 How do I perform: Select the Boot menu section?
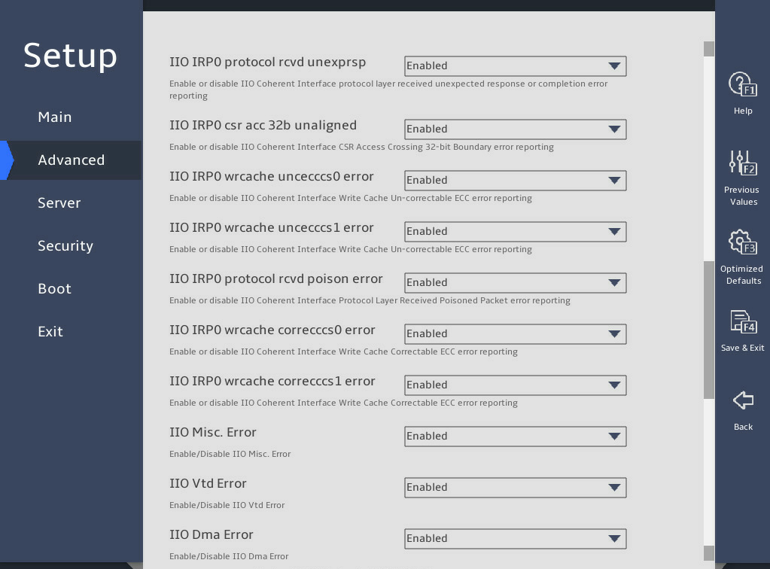click(x=54, y=289)
